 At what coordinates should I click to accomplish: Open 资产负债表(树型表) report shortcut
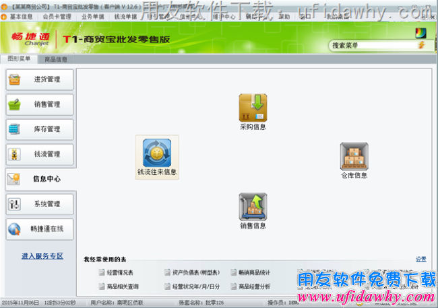coord(192,272)
